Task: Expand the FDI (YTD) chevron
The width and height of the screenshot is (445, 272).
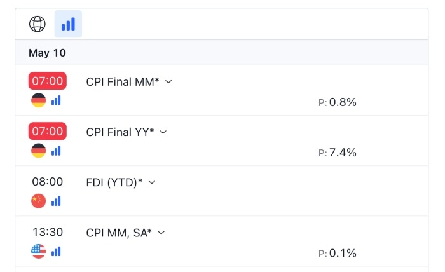Action: click(152, 182)
